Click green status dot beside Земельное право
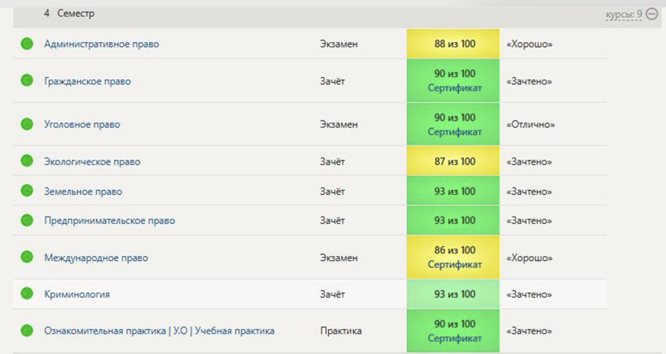Image resolution: width=666 pixels, height=354 pixels. click(x=27, y=191)
